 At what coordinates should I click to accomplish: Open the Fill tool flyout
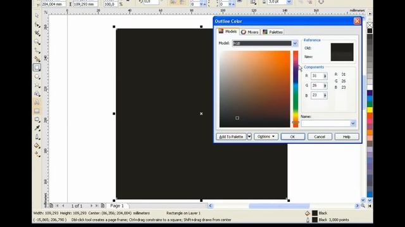[37, 146]
